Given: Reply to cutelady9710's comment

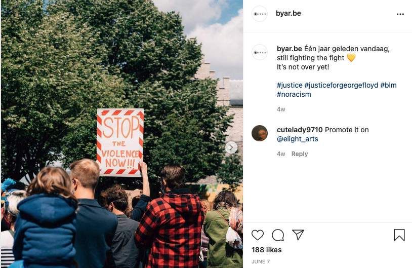Looking at the screenshot, I should tap(300, 154).
